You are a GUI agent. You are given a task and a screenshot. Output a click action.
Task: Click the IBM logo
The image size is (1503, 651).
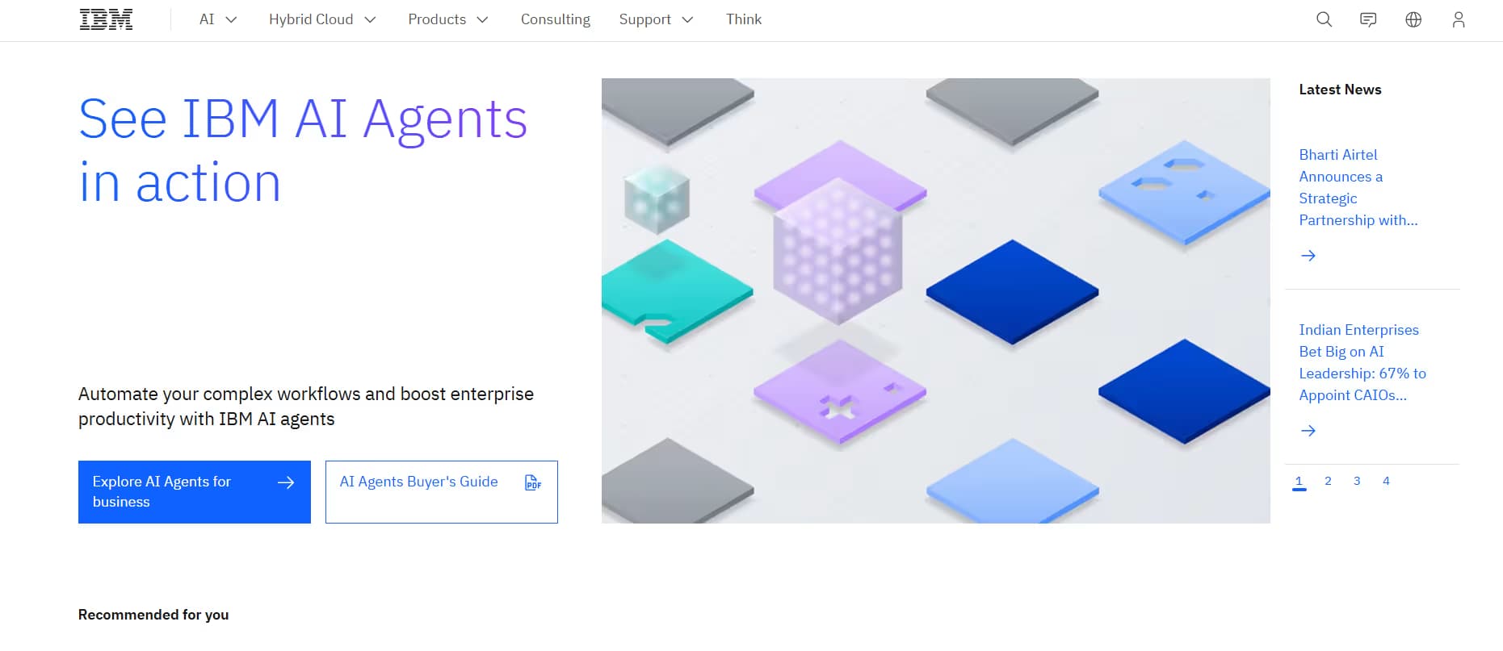[x=106, y=19]
